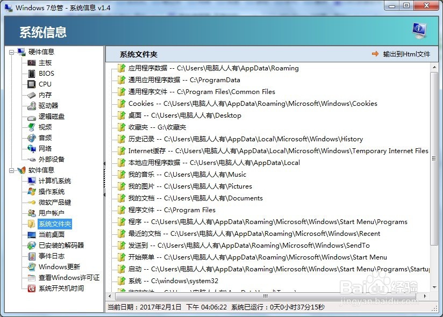Screen dimensions: 443x317
Task: Click the horizontal scrollbar left arrow
Action: [x=110, y=297]
